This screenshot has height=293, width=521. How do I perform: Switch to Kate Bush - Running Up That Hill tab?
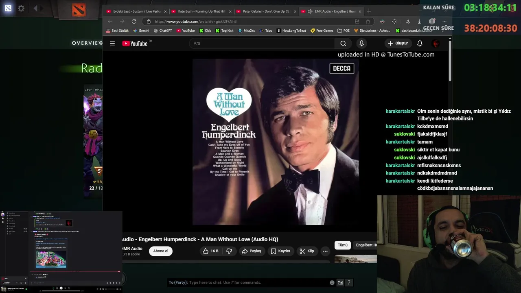201,11
